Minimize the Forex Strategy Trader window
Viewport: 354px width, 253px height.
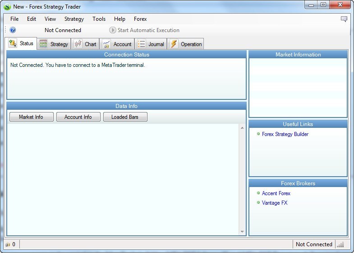point(311,5)
